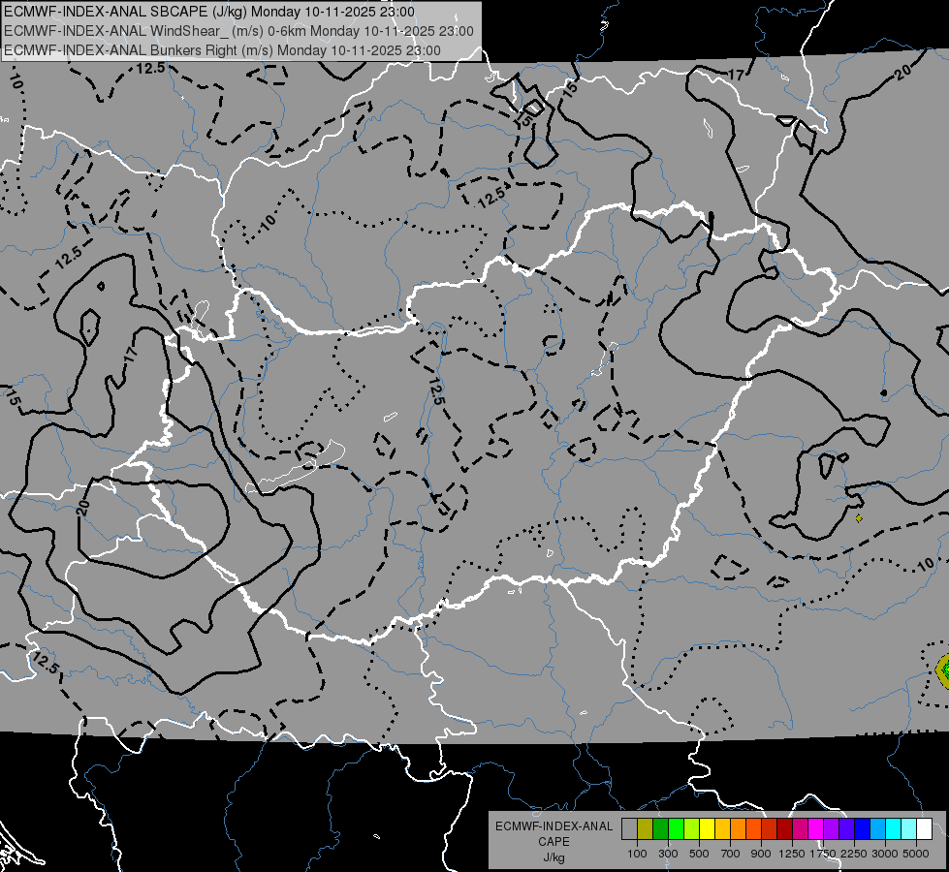949x872 pixels.
Task: Click the 20 label on the closed southwest contour
Action: coord(83,507)
